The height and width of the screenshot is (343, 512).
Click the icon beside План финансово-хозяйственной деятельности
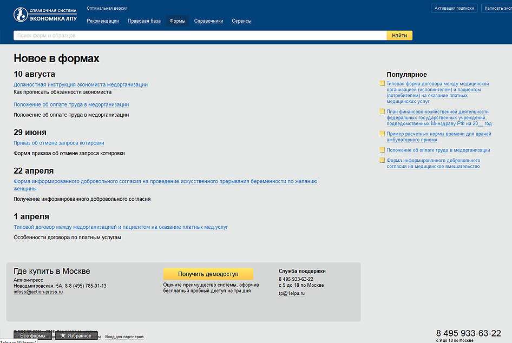click(x=382, y=111)
